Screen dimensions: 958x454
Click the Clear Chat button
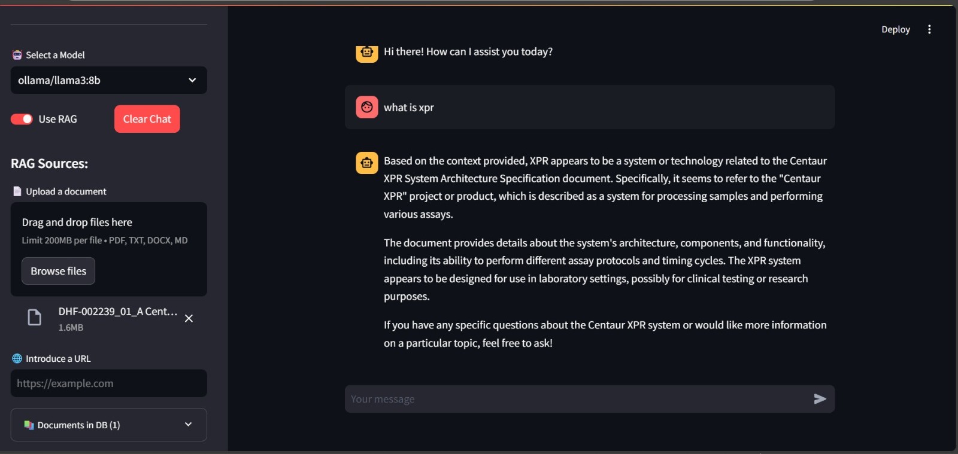click(x=147, y=119)
